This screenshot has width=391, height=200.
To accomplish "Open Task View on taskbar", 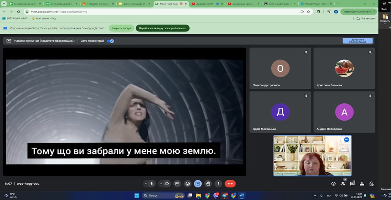I will [x=190, y=196].
